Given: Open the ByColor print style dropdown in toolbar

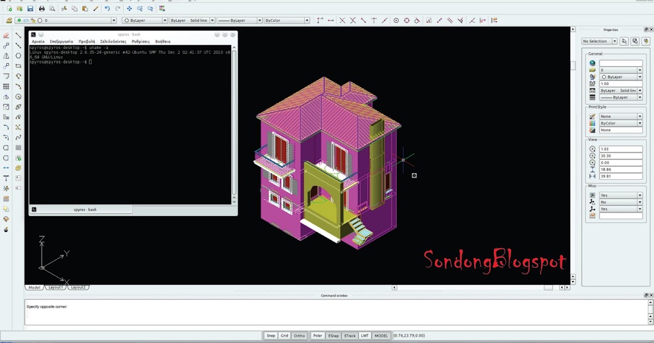Looking at the screenshot, I should (287, 21).
